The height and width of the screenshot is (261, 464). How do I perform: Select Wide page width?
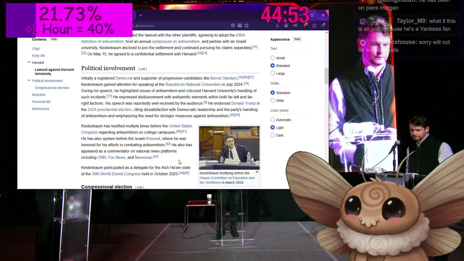[x=273, y=100]
